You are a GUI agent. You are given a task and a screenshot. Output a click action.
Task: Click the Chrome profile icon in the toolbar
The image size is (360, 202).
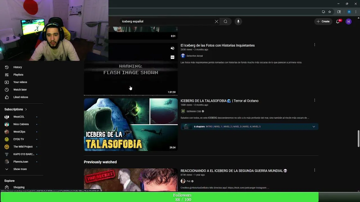[349, 12]
